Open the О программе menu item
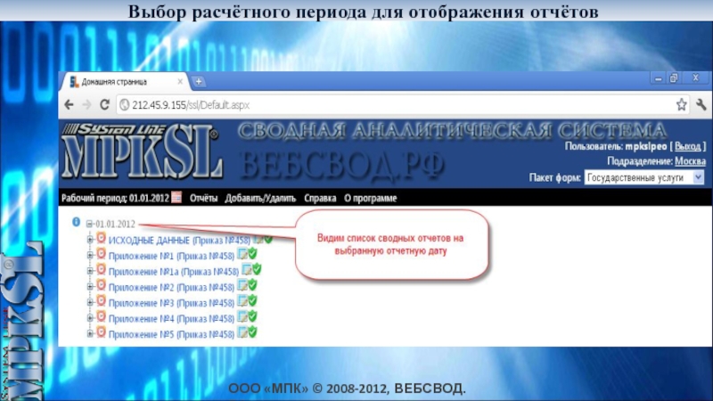Viewport: 713px width, 401px height. [x=370, y=198]
